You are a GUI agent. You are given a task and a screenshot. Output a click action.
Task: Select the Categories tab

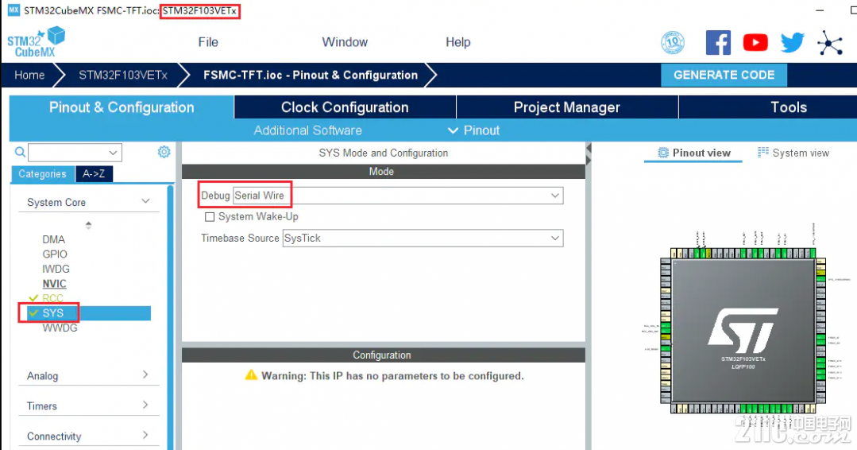(42, 174)
